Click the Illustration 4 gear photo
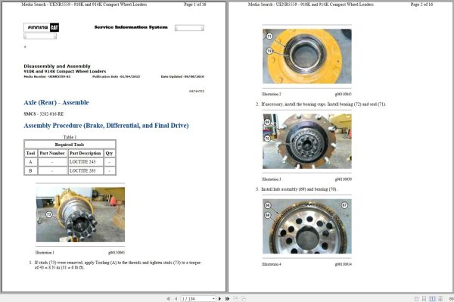The height and width of the screenshot is (302, 454). [307, 226]
